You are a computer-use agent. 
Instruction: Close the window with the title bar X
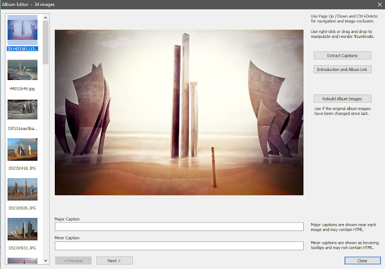pos(380,4)
